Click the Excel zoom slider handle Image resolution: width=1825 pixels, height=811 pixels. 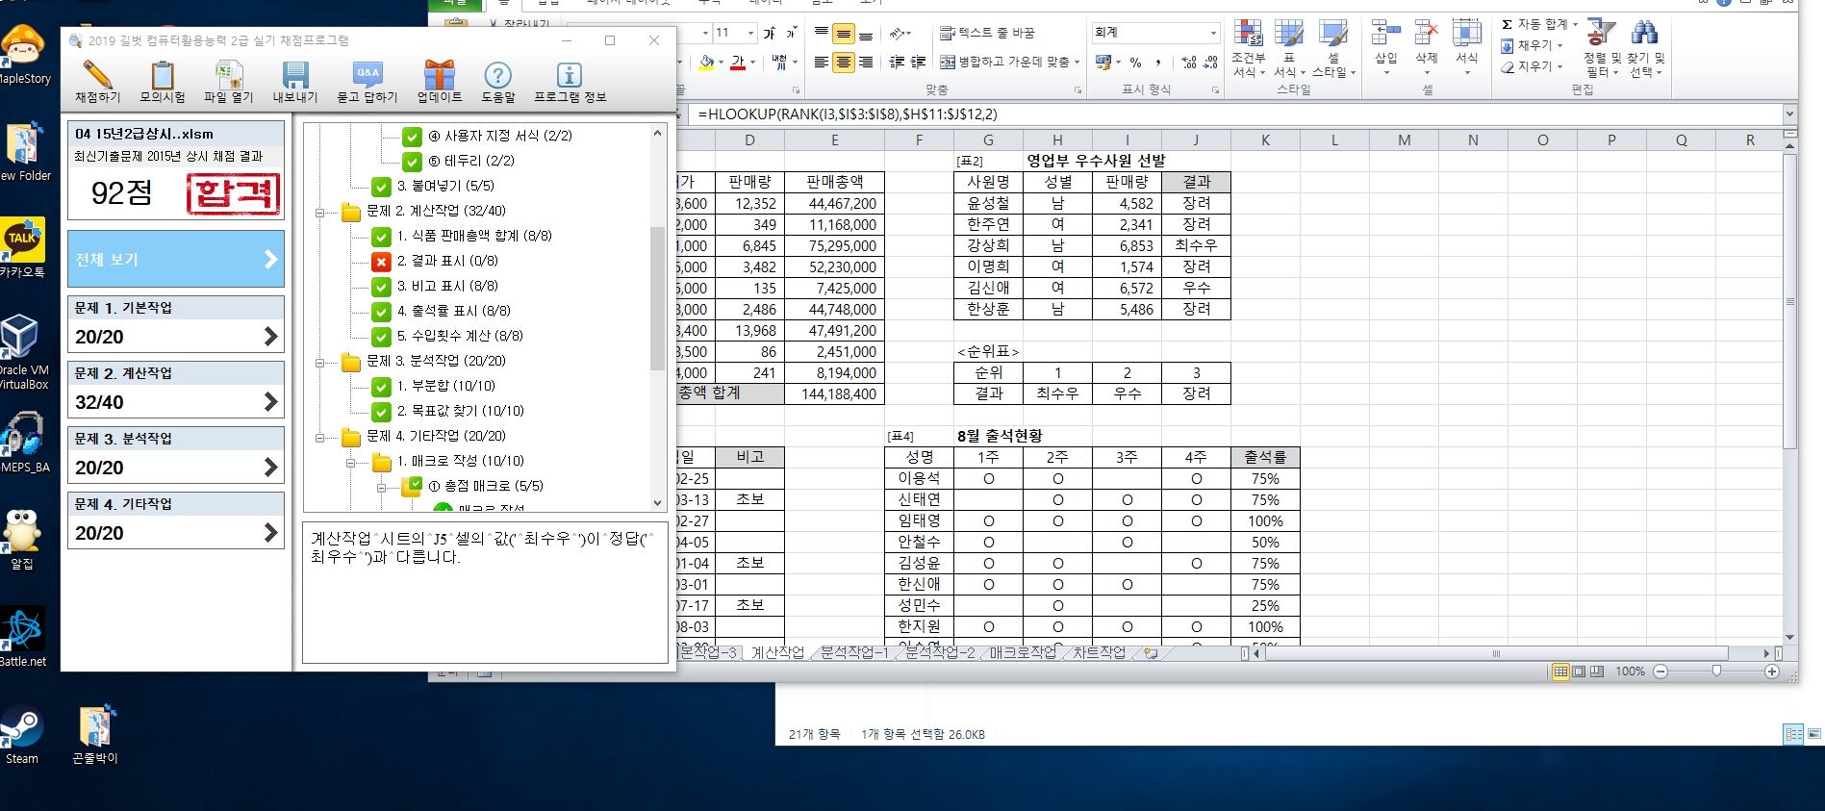coord(1716,672)
